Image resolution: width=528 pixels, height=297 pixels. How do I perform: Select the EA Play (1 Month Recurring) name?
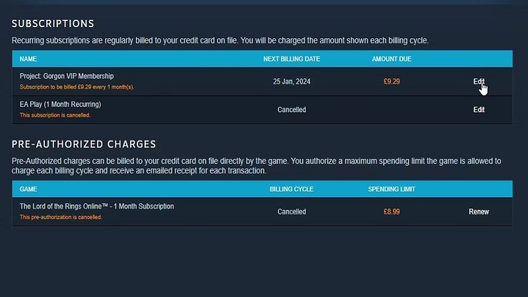60,104
